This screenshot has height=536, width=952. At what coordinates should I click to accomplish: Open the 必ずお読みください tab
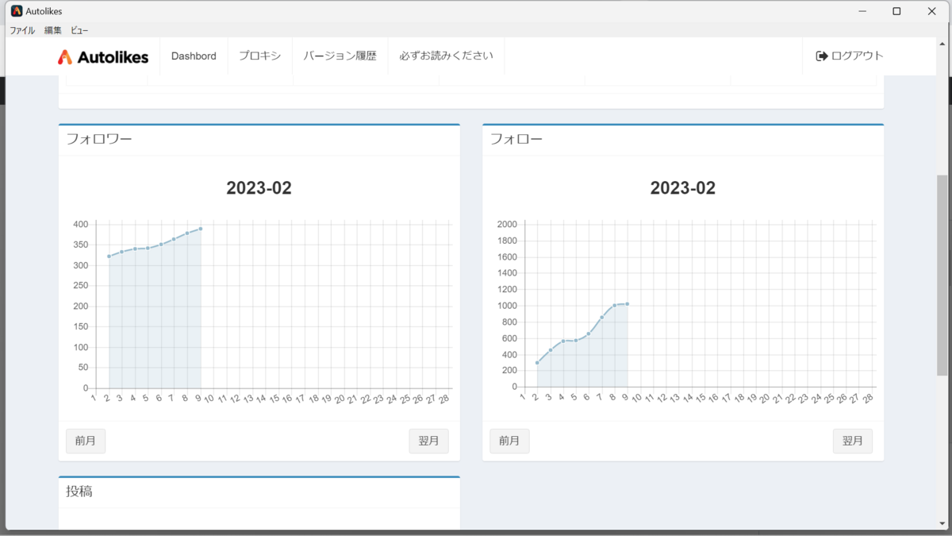click(x=446, y=56)
